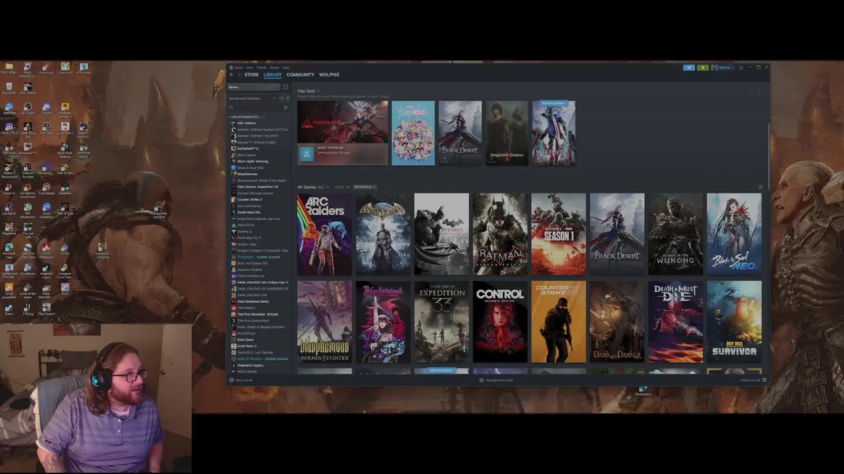Click the sidebar search magnifier icon

tap(231, 107)
